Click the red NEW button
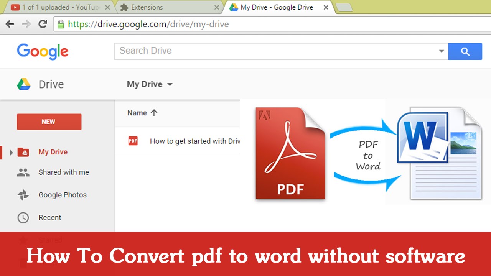This screenshot has width=491, height=276. [x=49, y=122]
